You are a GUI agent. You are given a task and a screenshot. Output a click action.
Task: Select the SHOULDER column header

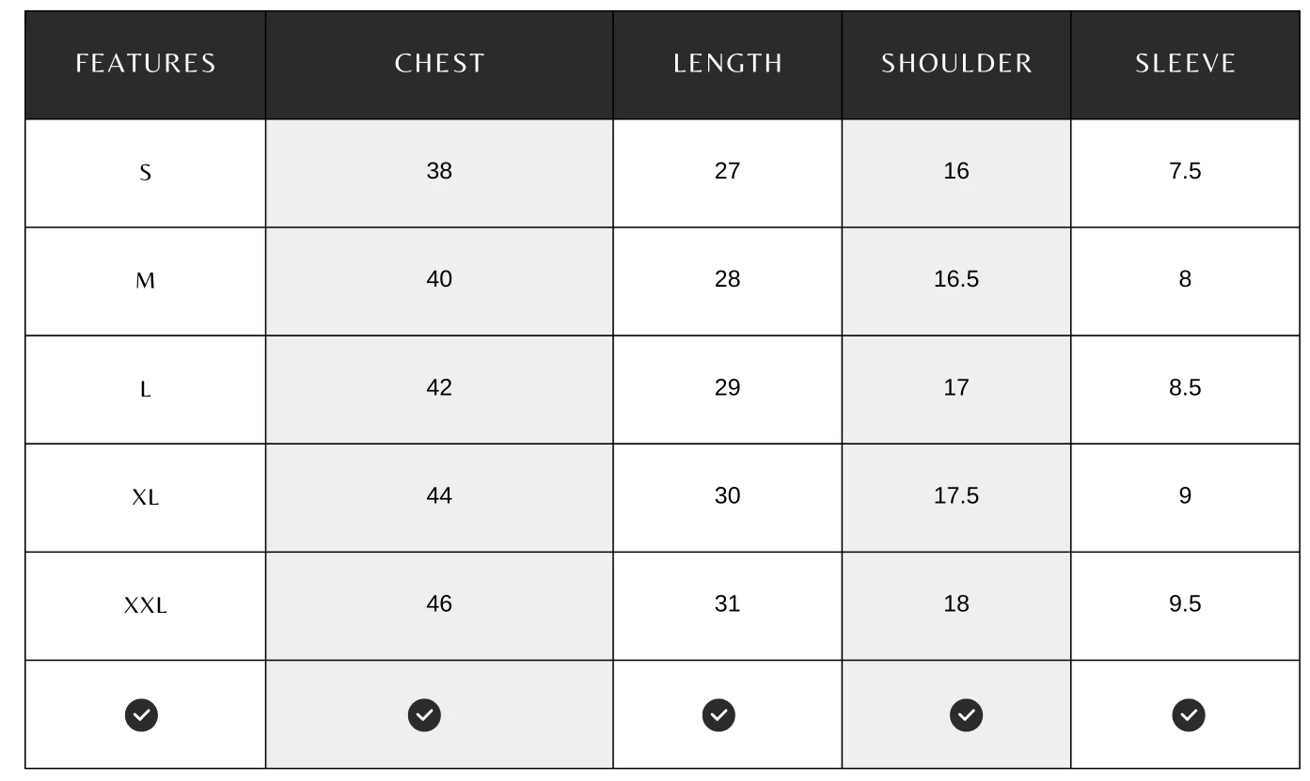(956, 64)
